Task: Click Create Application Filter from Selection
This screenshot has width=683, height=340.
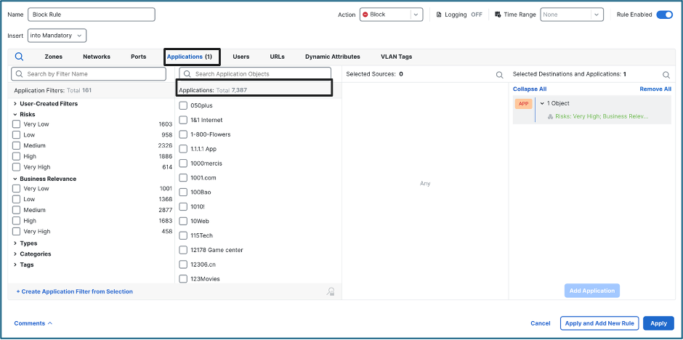Action: point(75,291)
